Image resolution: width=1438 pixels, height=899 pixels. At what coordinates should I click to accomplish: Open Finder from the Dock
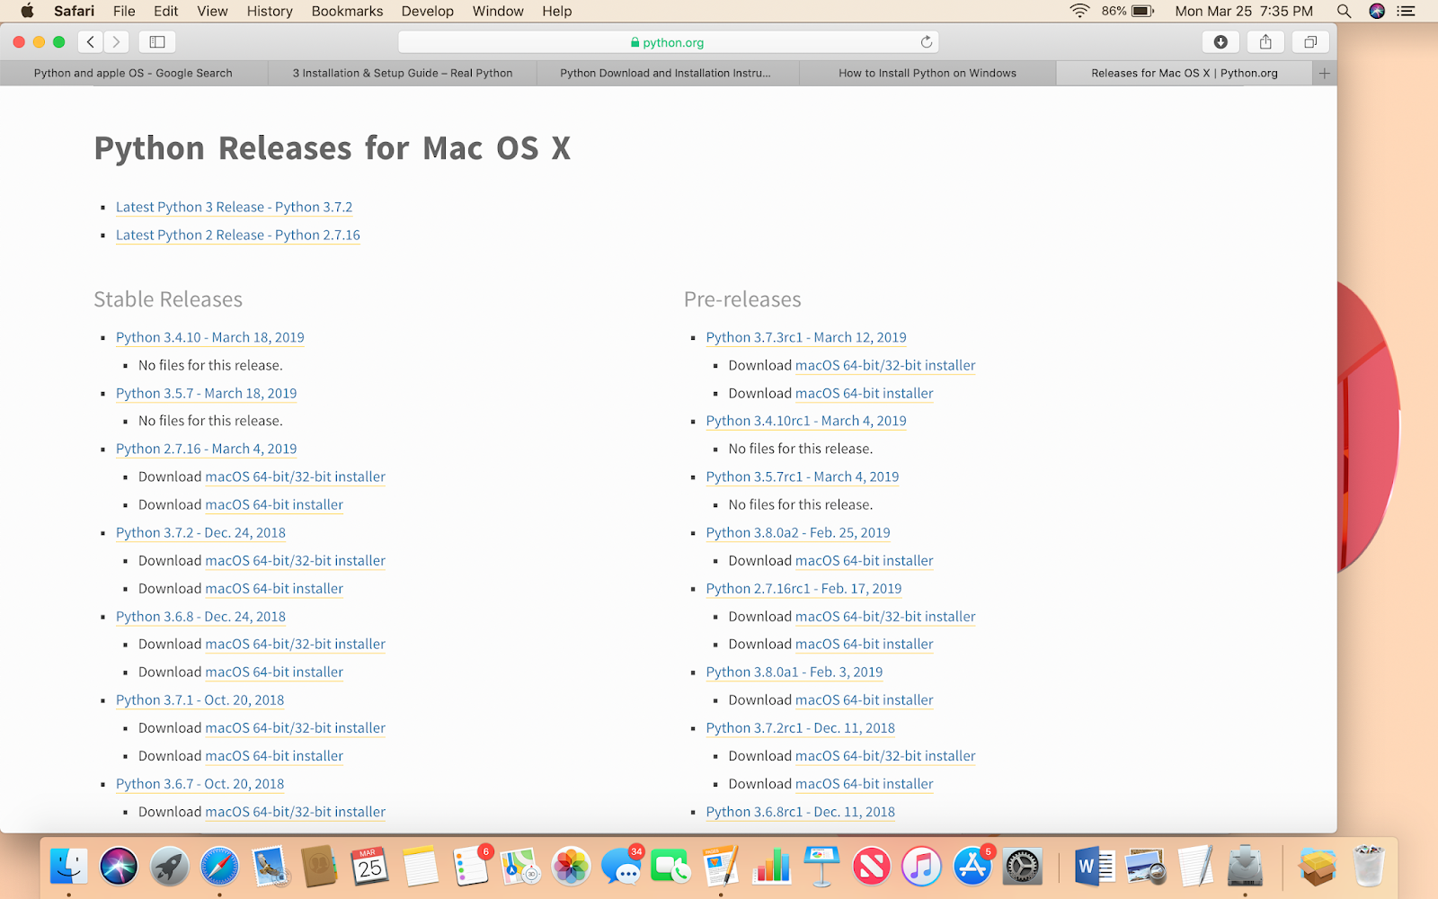point(68,867)
